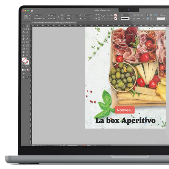Select the Flyer Offre Box Aperitivo document tab
The image size is (169, 169).
(55, 23)
